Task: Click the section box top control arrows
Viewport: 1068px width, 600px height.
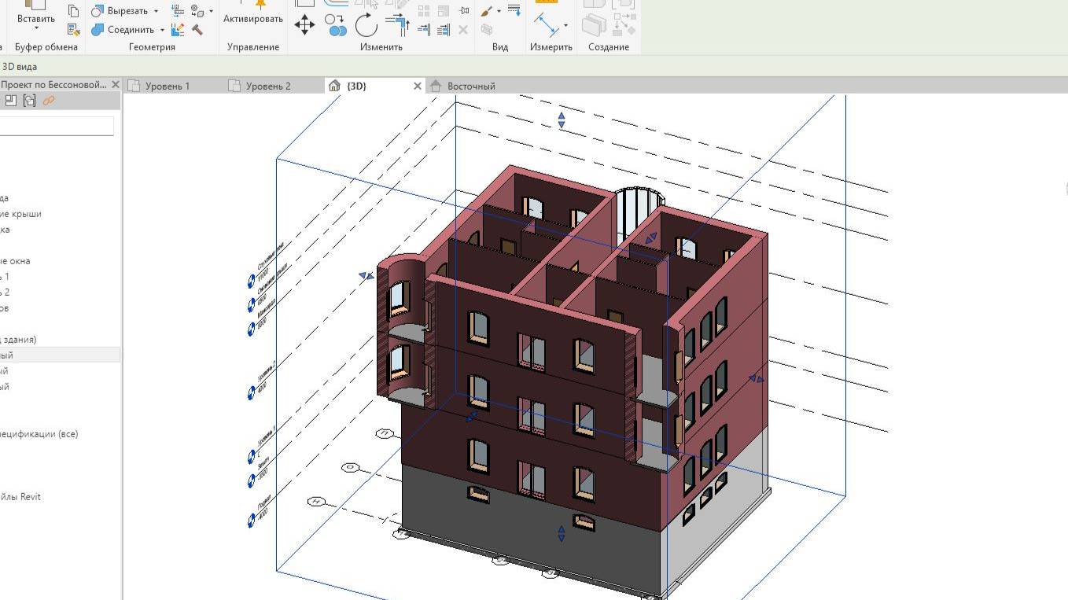Action: pyautogui.click(x=562, y=120)
